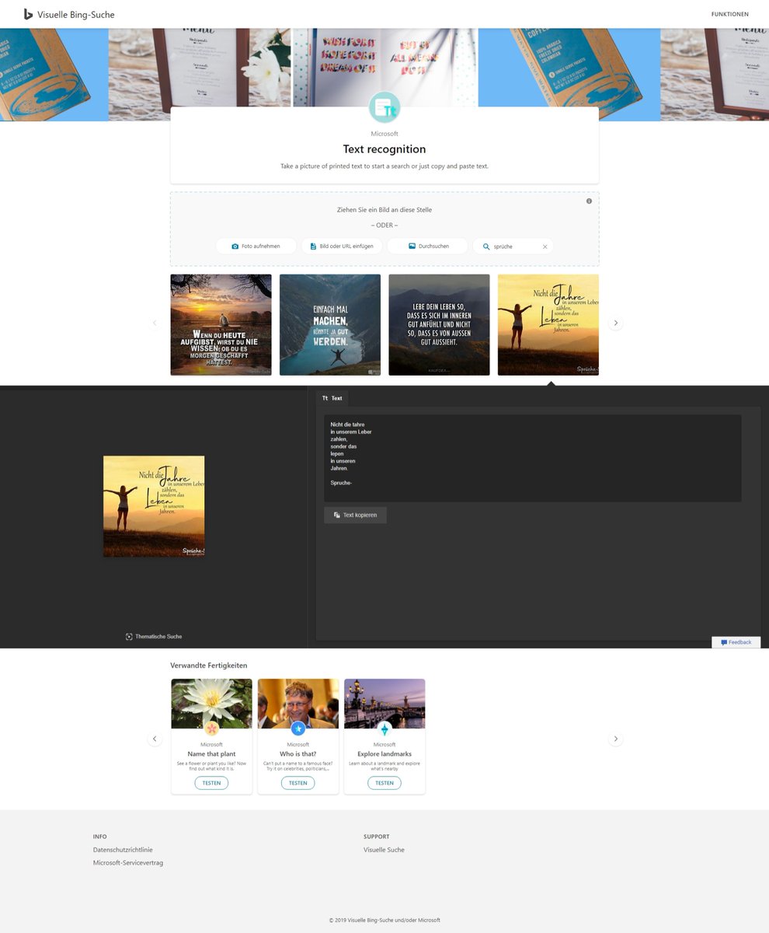Click TESTEN under Name that plant
Image resolution: width=769 pixels, height=933 pixels.
pyautogui.click(x=211, y=783)
